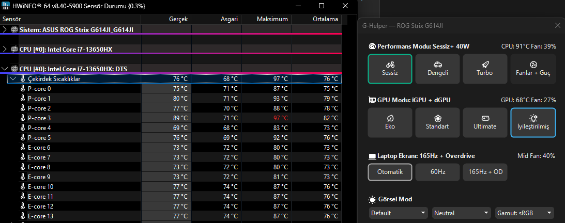This screenshot has height=223, width=565.
Task: Click the Ortalama column header
Action: [317, 19]
